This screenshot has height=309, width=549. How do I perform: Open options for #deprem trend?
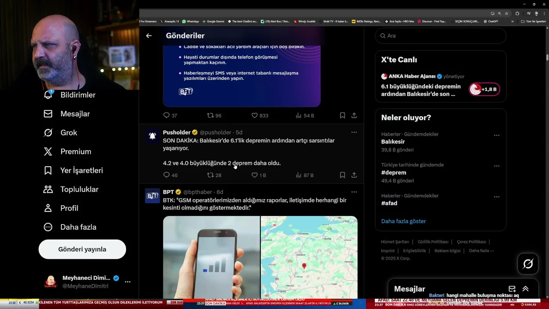point(497,166)
